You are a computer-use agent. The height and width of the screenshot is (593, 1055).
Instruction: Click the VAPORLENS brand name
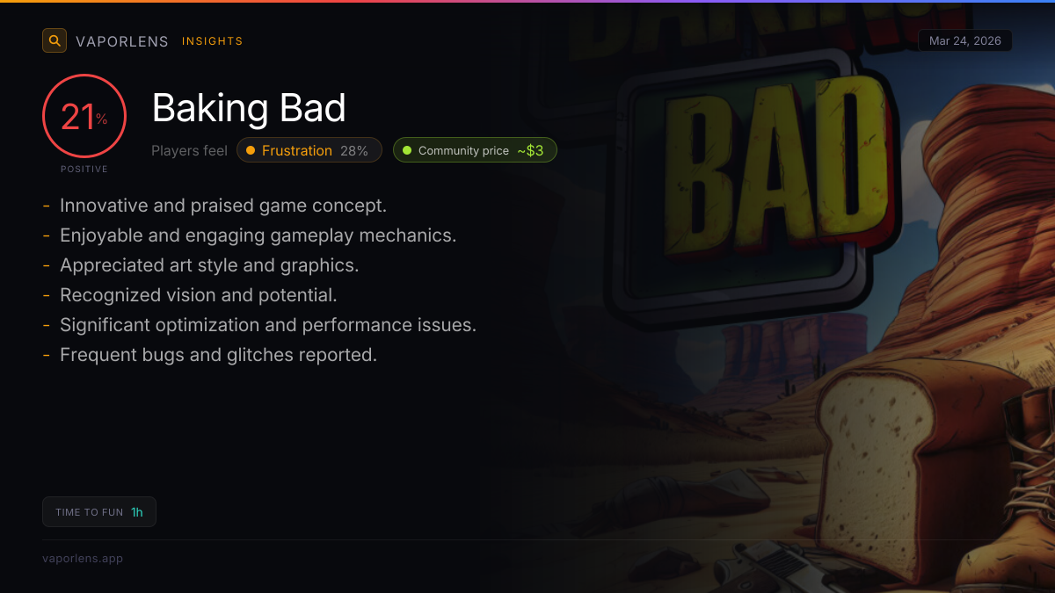[x=122, y=41]
